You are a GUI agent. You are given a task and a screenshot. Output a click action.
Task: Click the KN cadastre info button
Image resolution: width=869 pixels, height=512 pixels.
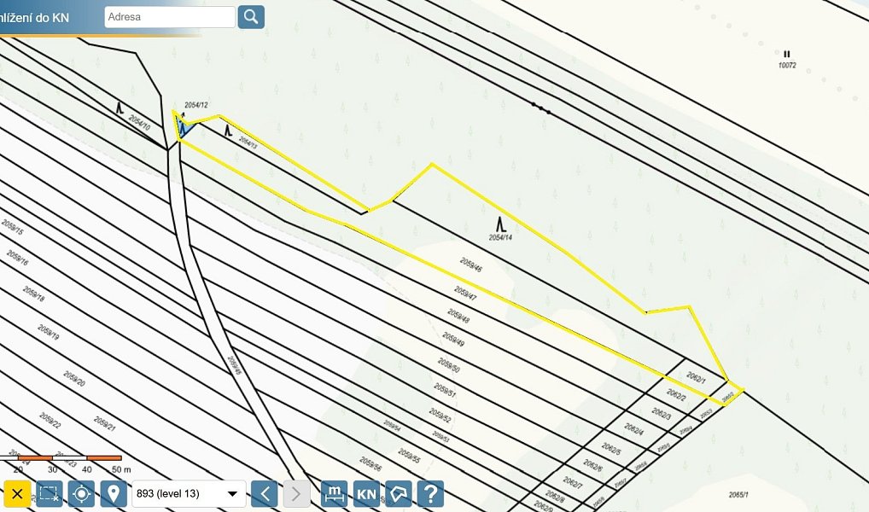[367, 493]
